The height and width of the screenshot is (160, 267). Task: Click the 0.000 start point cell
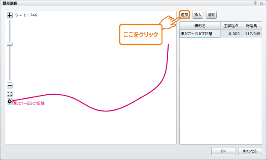231,34
